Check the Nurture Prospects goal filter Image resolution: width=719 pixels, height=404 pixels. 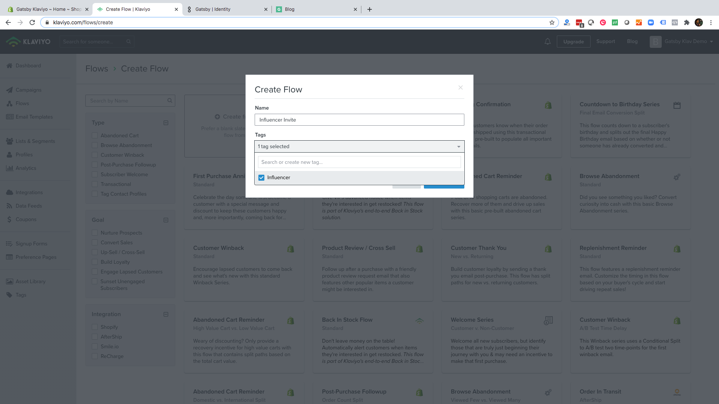[x=95, y=233]
